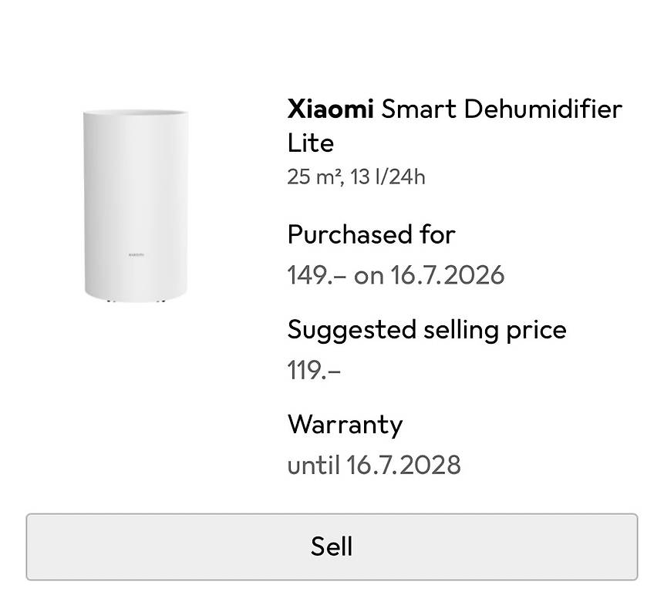Click the Sell button

(x=332, y=547)
